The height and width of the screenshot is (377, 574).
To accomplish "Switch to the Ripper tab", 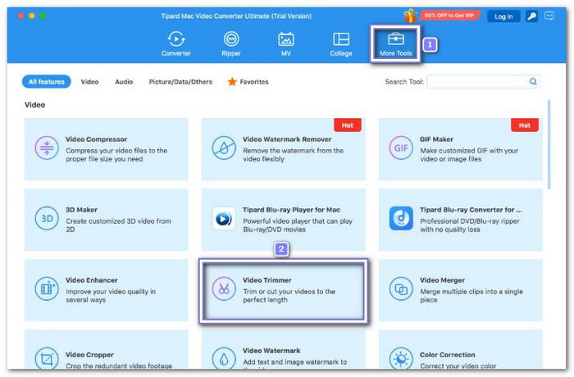I will [x=231, y=44].
